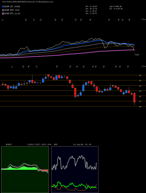
Task: Click the 'MACD:' indicator label
Action: (x=9, y=144)
